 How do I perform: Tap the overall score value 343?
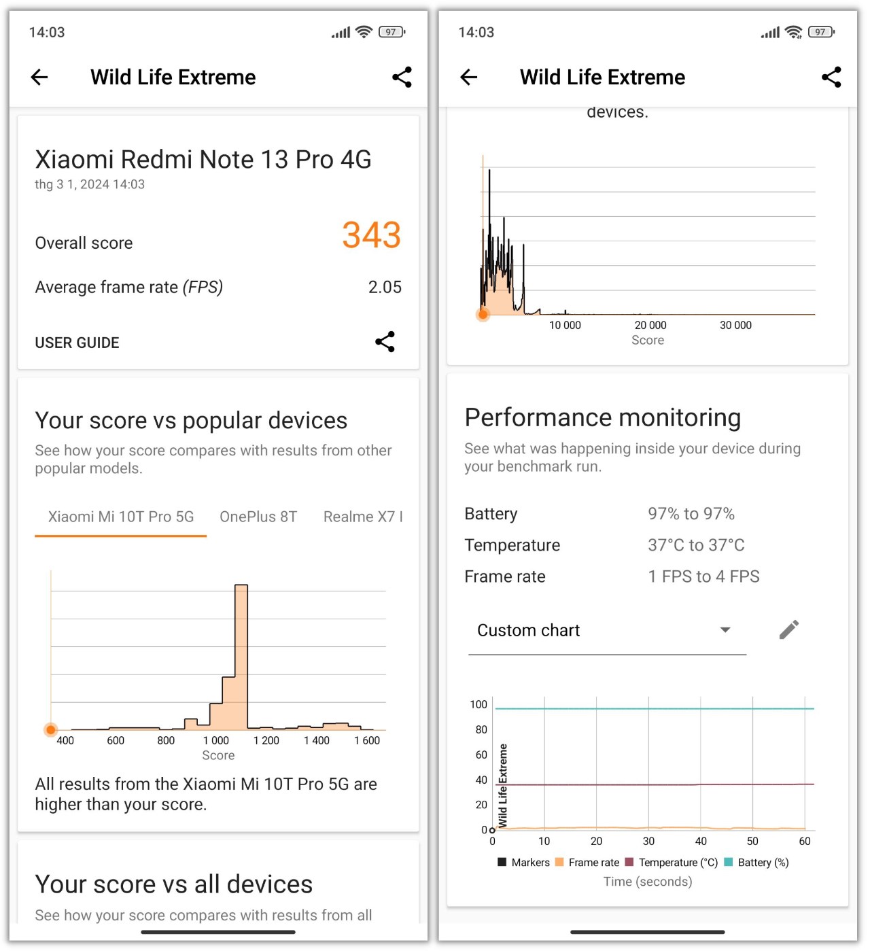371,235
